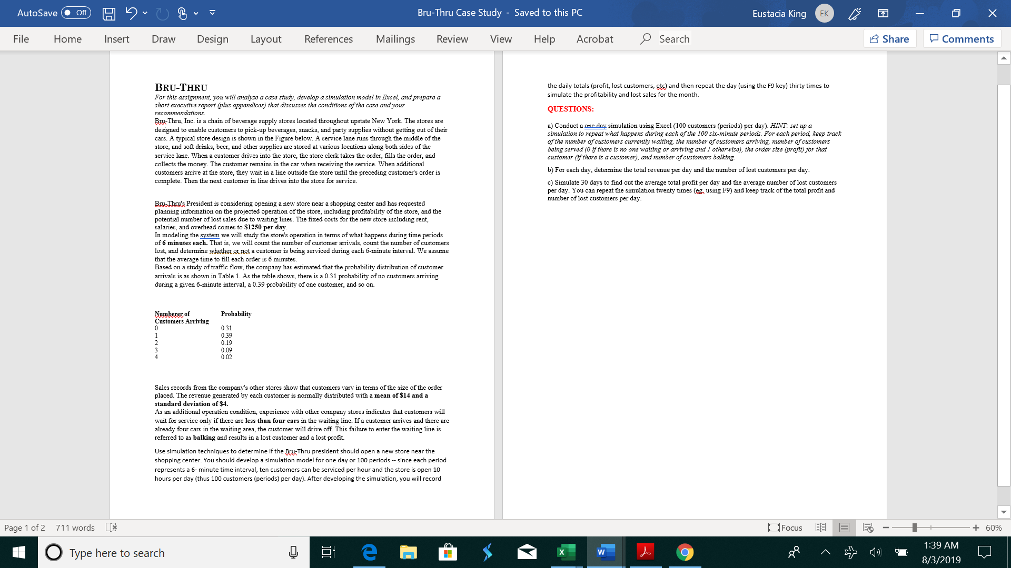Switch to Read Mode view
The width and height of the screenshot is (1011, 568).
tap(820, 528)
